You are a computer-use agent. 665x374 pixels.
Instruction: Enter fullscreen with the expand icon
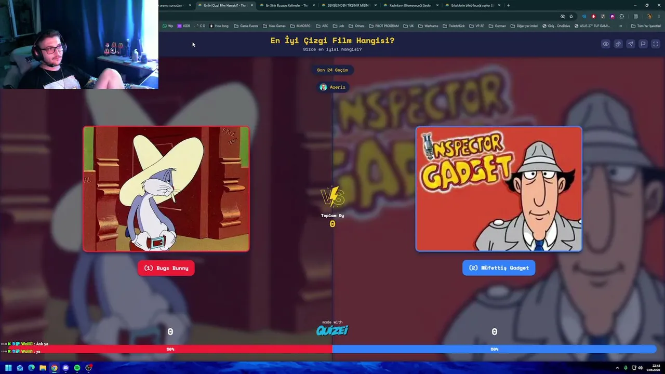[656, 44]
